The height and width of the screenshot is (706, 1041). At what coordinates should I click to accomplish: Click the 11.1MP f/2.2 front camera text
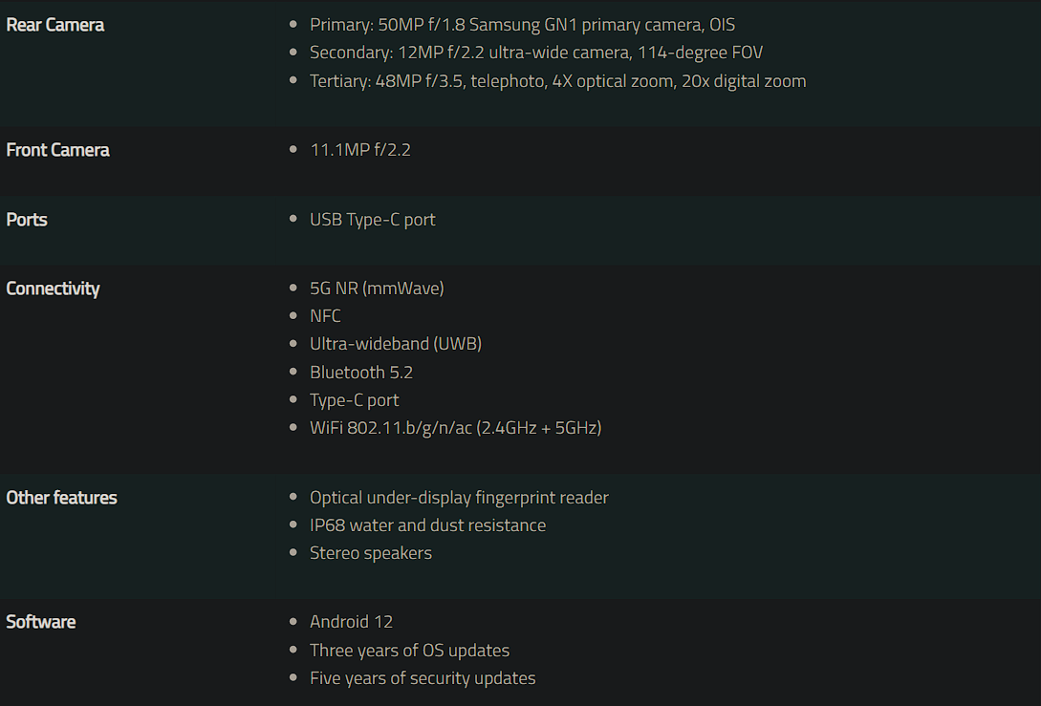coord(360,150)
